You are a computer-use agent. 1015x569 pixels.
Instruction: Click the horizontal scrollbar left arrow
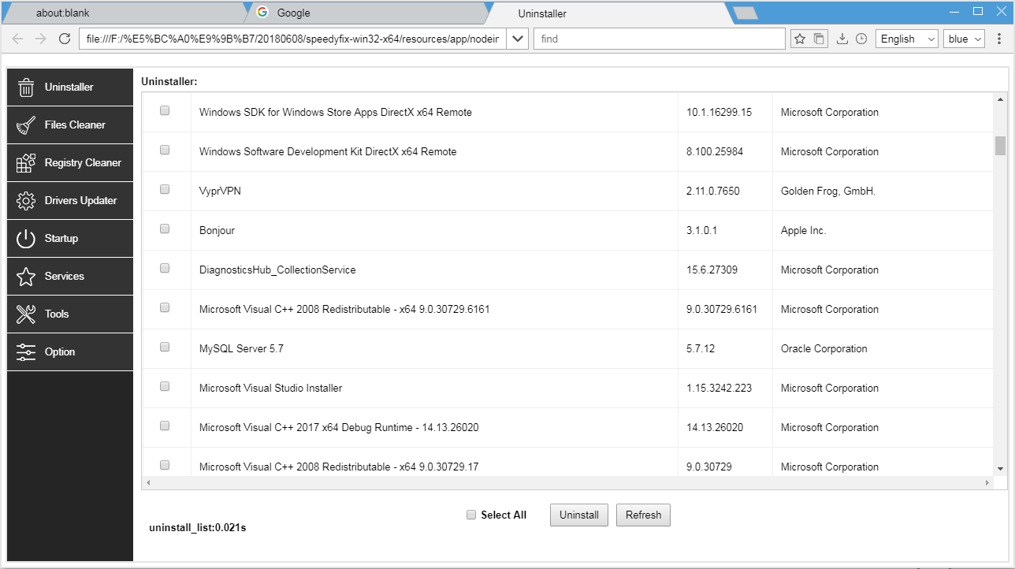(148, 482)
